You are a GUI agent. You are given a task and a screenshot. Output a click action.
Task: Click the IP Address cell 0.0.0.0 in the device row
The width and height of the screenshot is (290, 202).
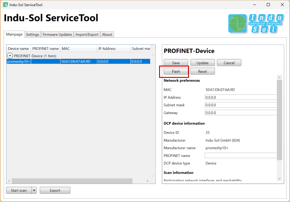pyautogui.click(x=114, y=61)
